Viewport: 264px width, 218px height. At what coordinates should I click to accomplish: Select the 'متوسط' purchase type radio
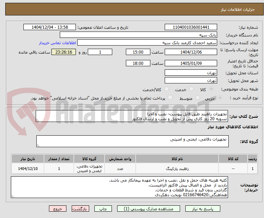(198, 98)
